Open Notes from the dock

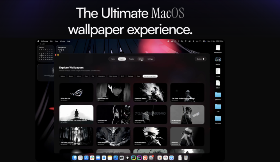click(x=110, y=158)
